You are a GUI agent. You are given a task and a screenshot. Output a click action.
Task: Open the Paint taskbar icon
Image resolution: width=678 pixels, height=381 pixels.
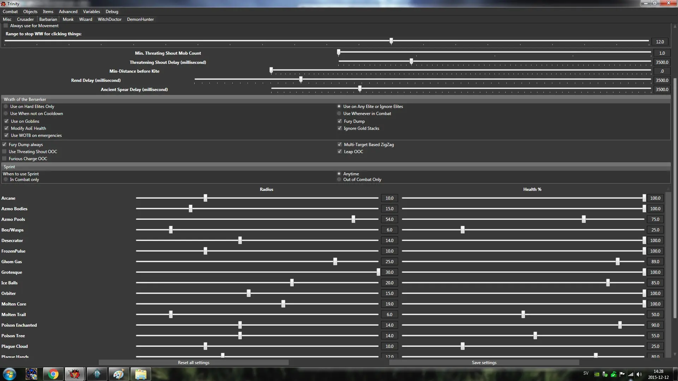(x=119, y=374)
